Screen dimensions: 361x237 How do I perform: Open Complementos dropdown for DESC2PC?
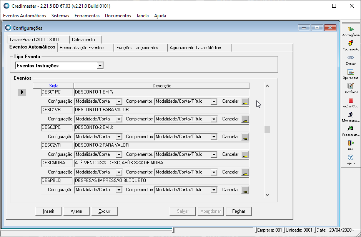[x=214, y=137]
